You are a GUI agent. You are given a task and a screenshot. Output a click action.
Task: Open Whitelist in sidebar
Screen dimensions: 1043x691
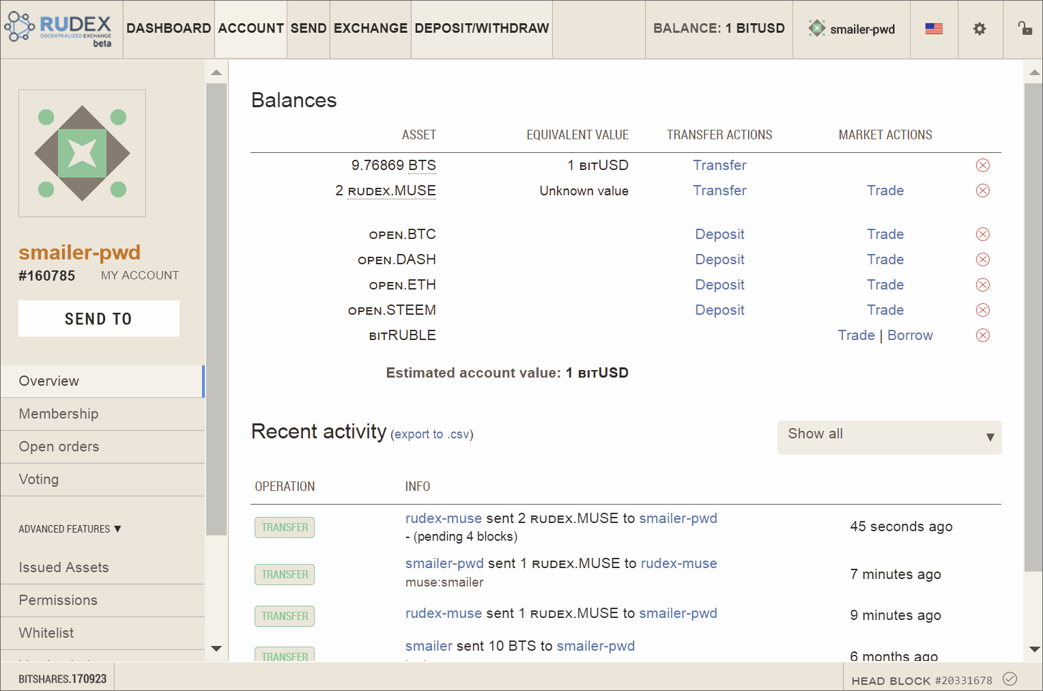[x=102, y=633]
